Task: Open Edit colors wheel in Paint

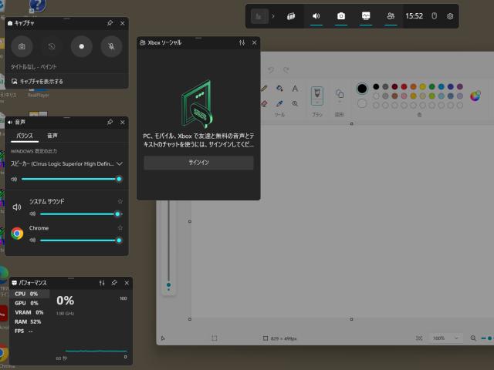Action: 475,96
